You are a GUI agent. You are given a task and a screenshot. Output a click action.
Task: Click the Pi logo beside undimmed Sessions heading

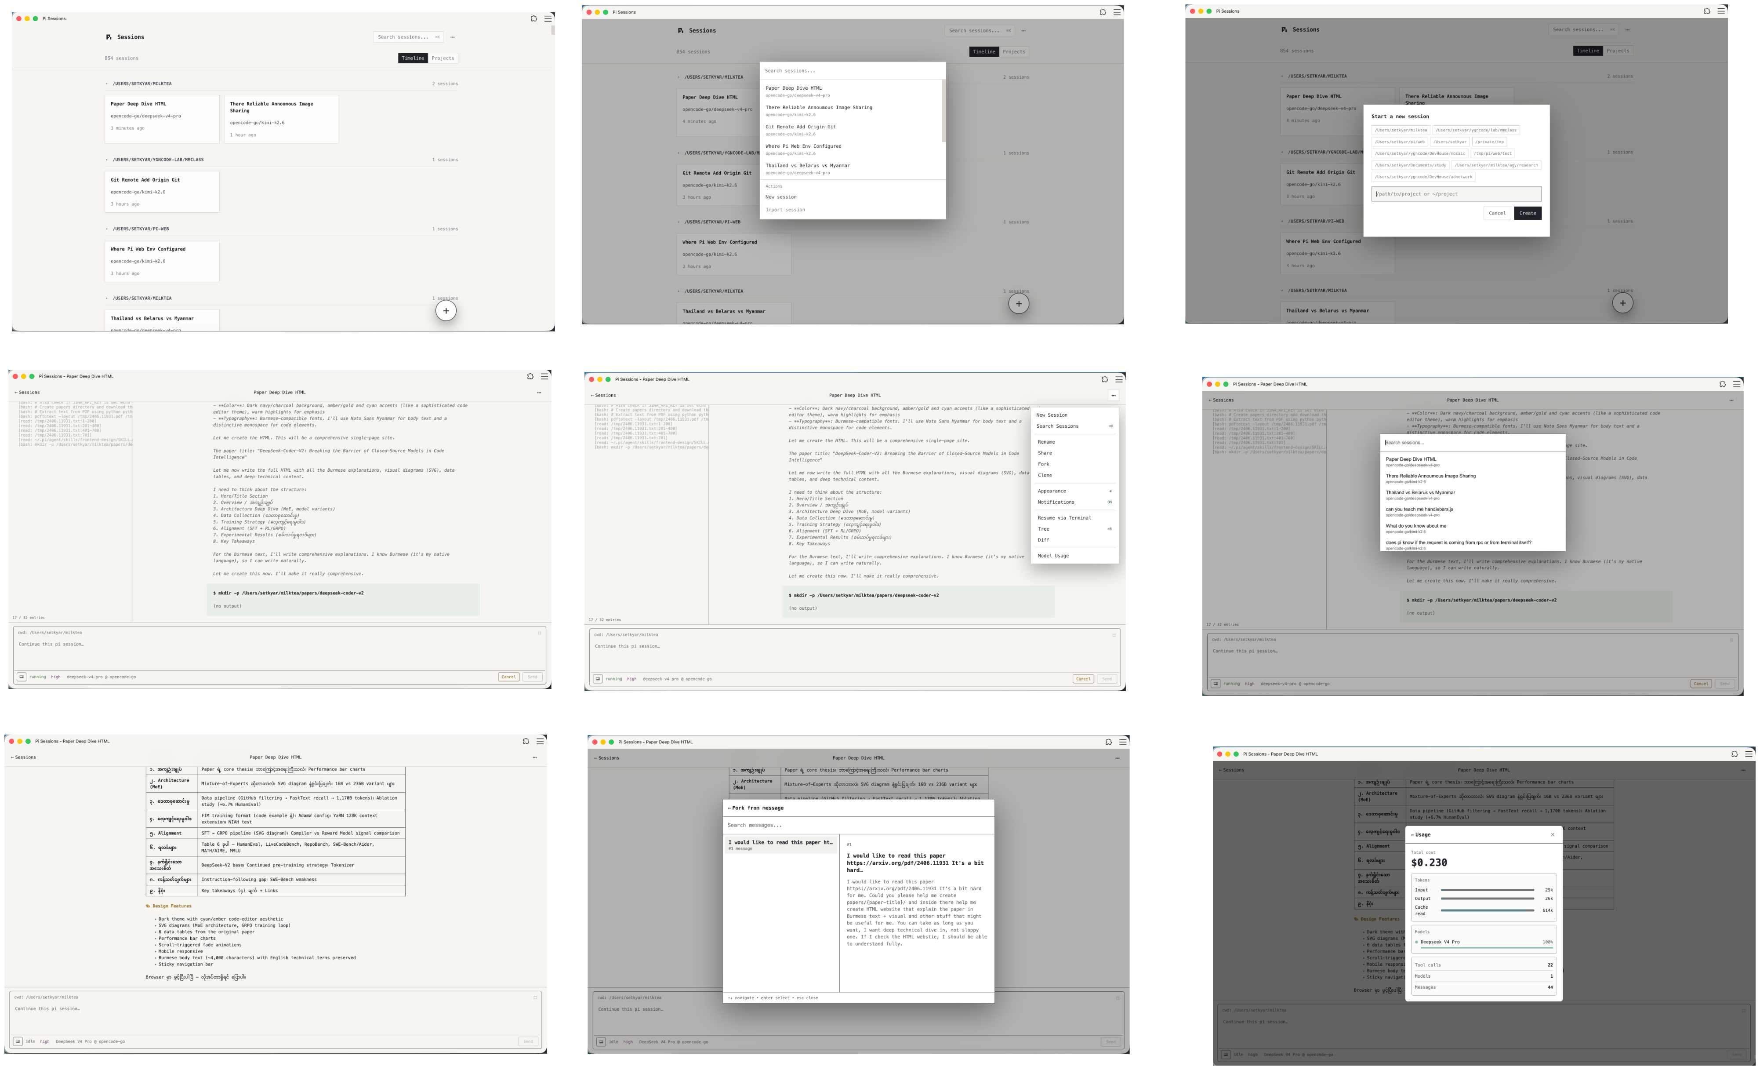pyautogui.click(x=109, y=37)
